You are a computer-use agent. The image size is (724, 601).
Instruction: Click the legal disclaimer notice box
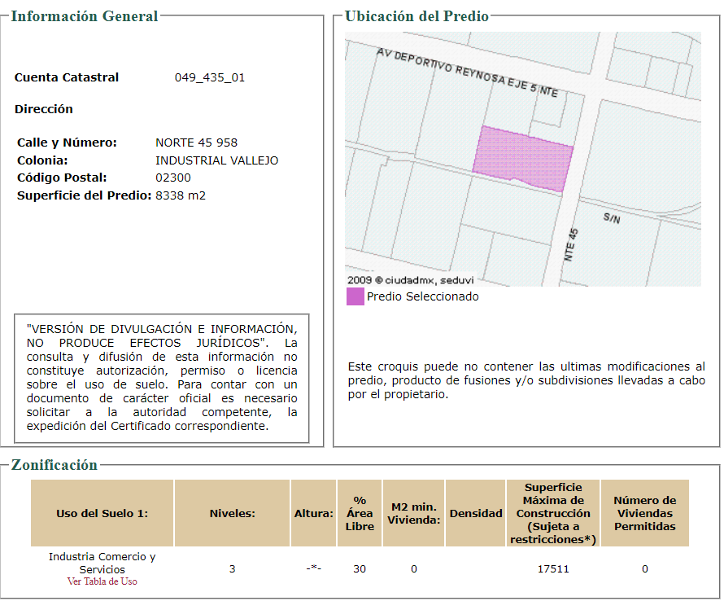click(162, 378)
